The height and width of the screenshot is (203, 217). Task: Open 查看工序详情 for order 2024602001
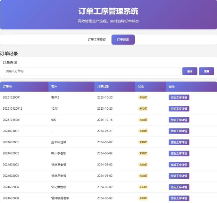179,142
